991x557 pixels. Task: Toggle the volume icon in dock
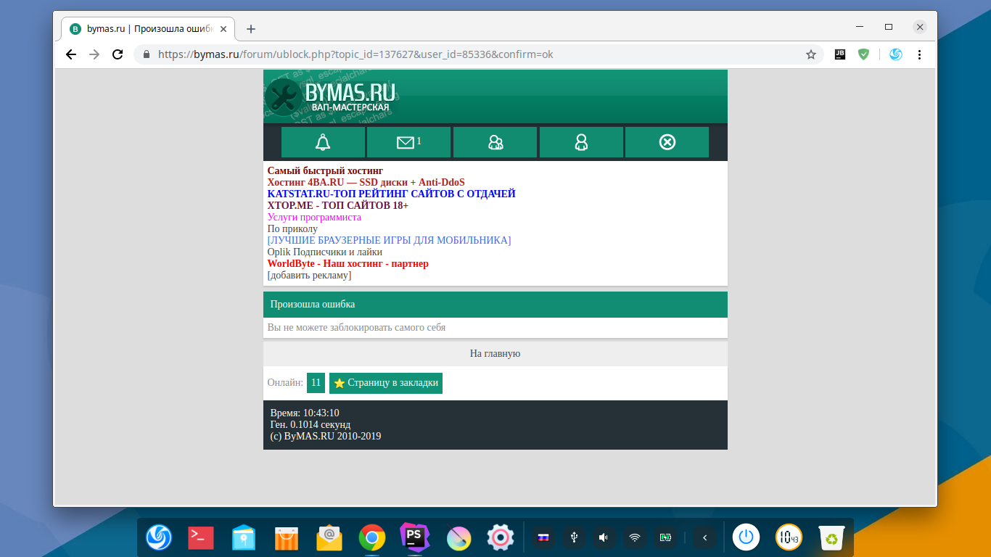(x=604, y=537)
